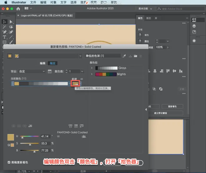Open the 文件 menu

tap(33, 2)
